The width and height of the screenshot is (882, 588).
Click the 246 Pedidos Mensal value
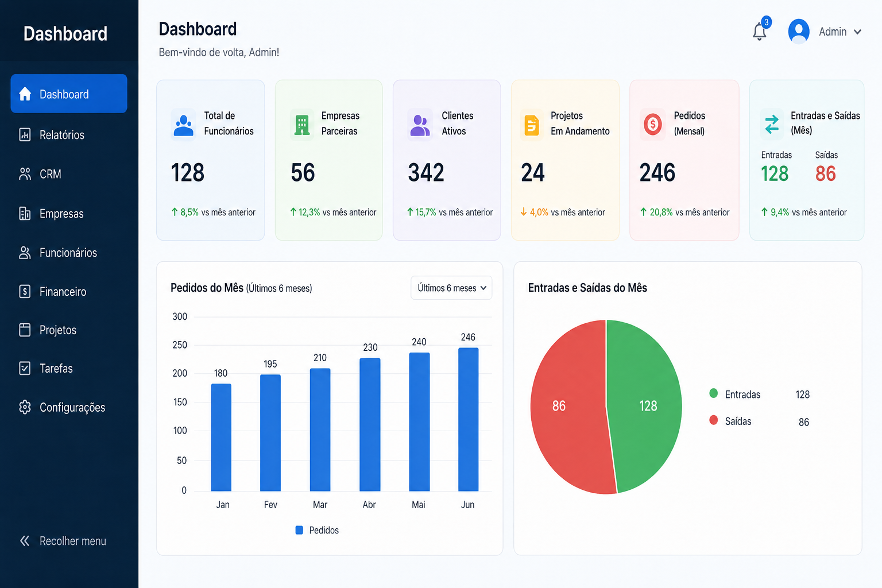click(657, 173)
